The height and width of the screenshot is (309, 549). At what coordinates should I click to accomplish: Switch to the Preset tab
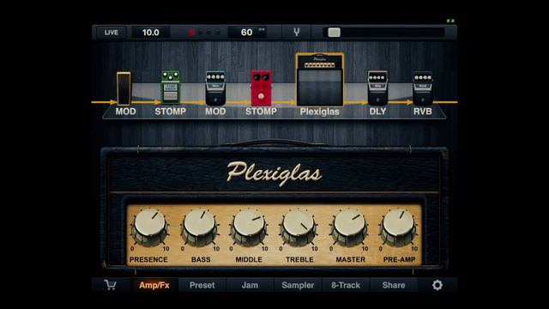click(x=202, y=285)
